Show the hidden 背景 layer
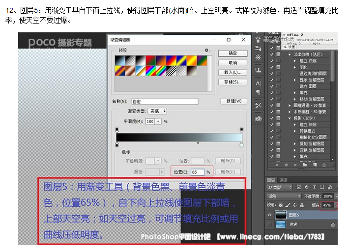 pyautogui.click(x=269, y=224)
